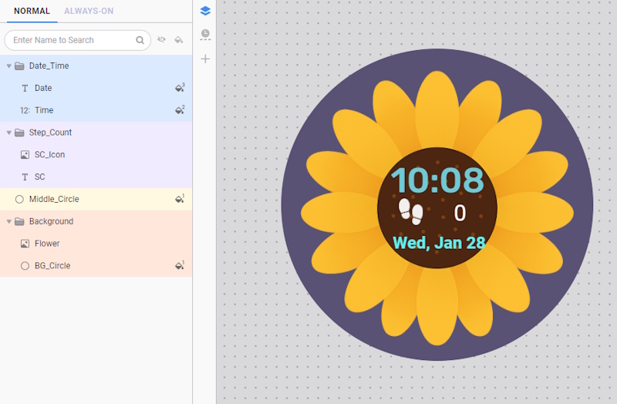This screenshot has width=617, height=404.
Task: Click the search magnifier icon
Action: coord(140,40)
